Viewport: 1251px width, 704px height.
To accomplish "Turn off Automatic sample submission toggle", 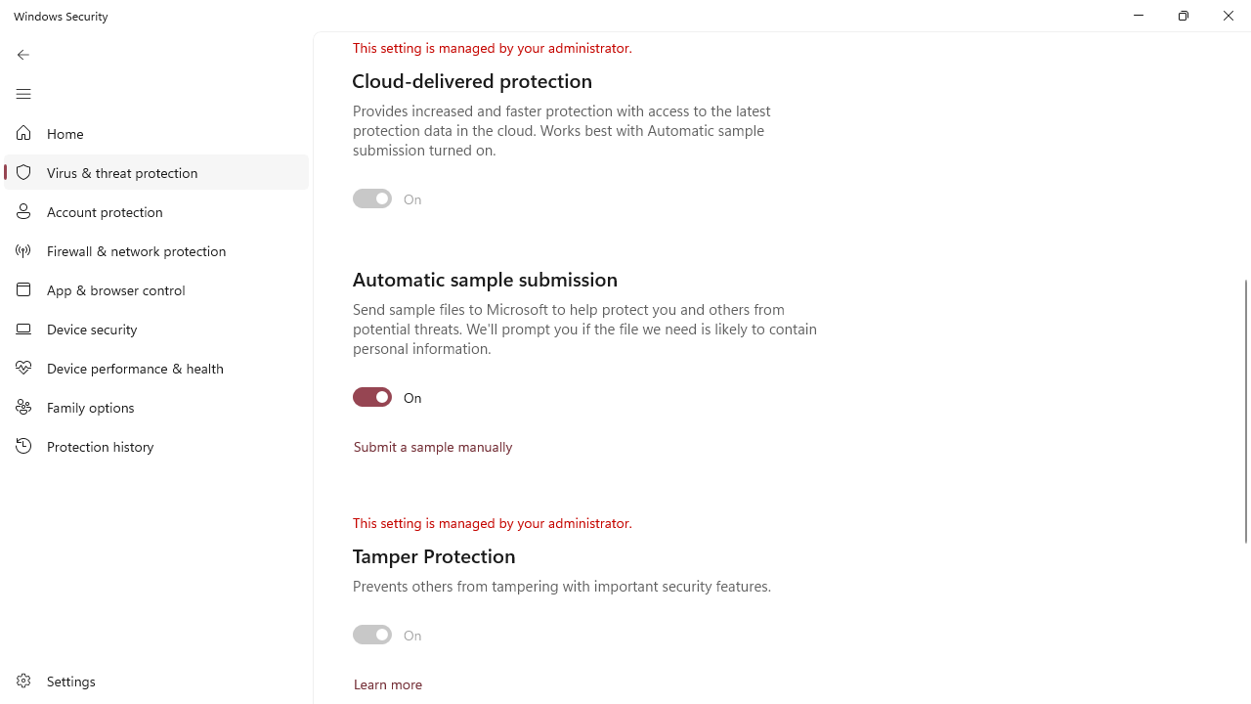I will pyautogui.click(x=372, y=397).
